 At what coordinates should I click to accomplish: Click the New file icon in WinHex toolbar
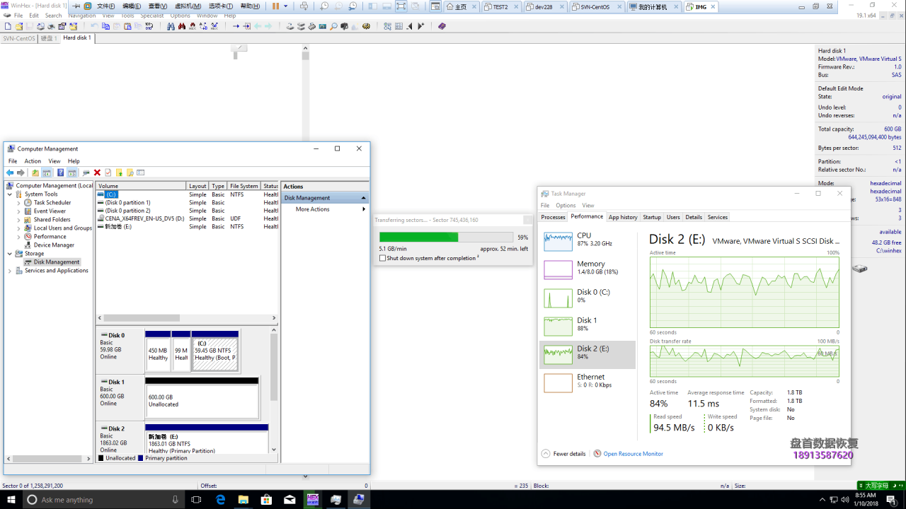tap(7, 26)
